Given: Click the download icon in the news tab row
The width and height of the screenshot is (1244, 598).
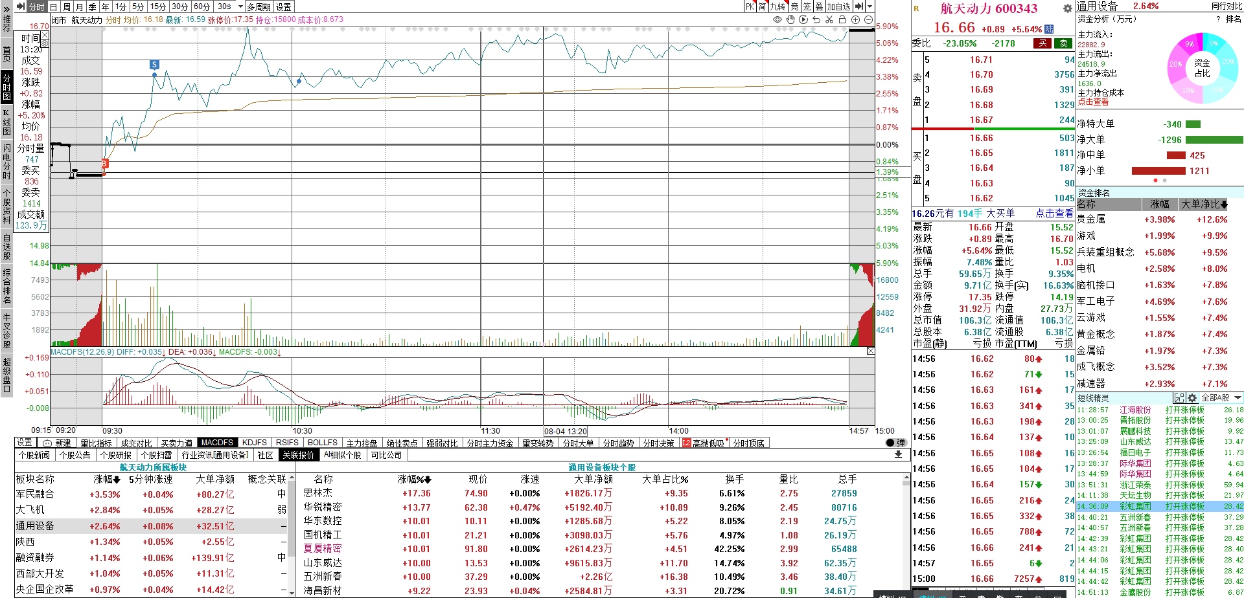Looking at the screenshot, I should [898, 455].
